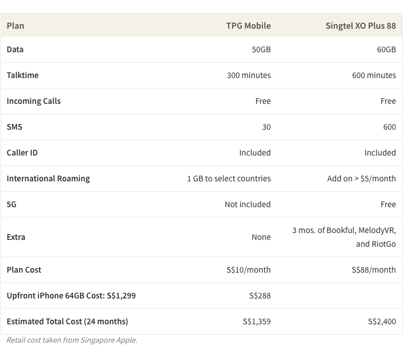Click the '300 minutes' cell
405x357 pixels.
coord(249,75)
